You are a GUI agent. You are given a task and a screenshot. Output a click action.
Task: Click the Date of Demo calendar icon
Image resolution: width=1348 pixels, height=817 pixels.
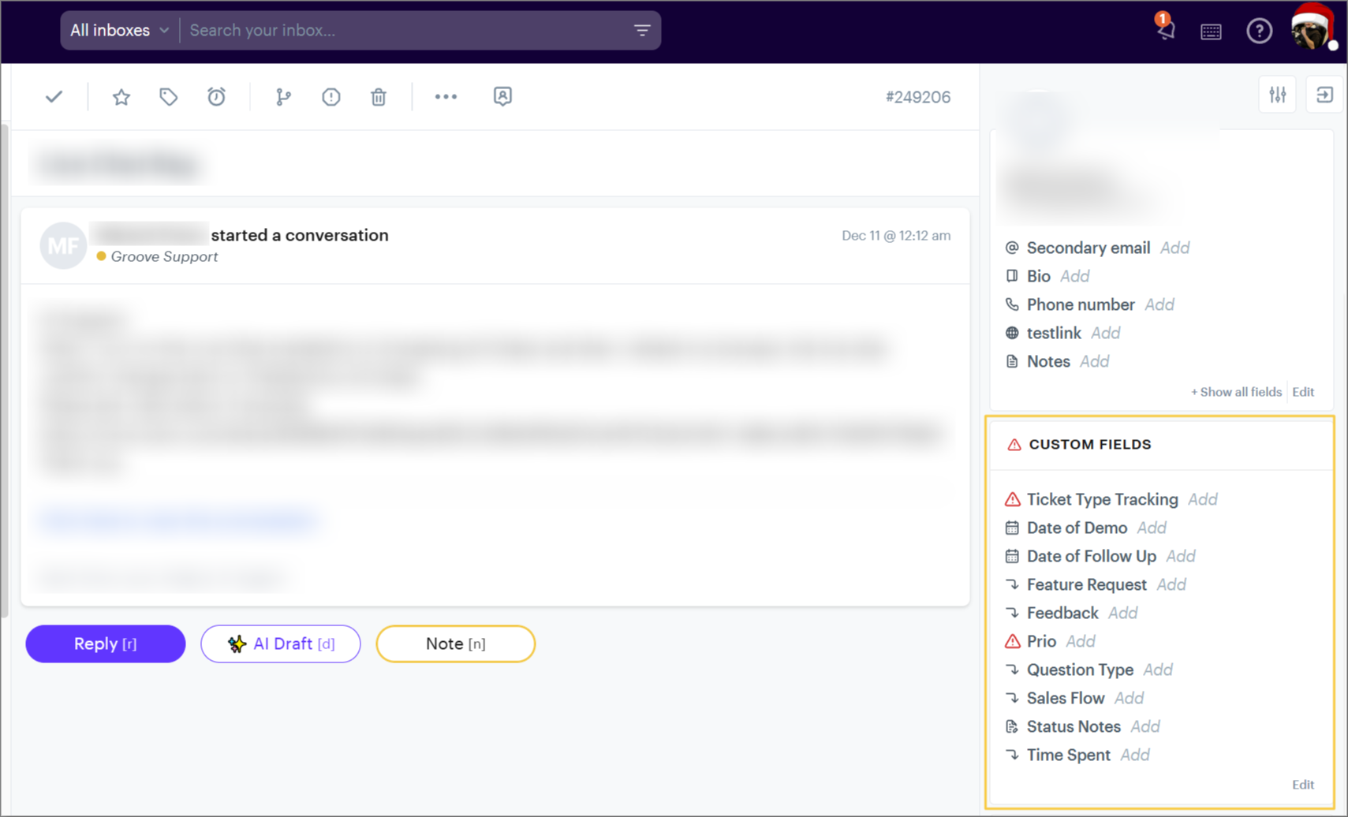click(1012, 528)
